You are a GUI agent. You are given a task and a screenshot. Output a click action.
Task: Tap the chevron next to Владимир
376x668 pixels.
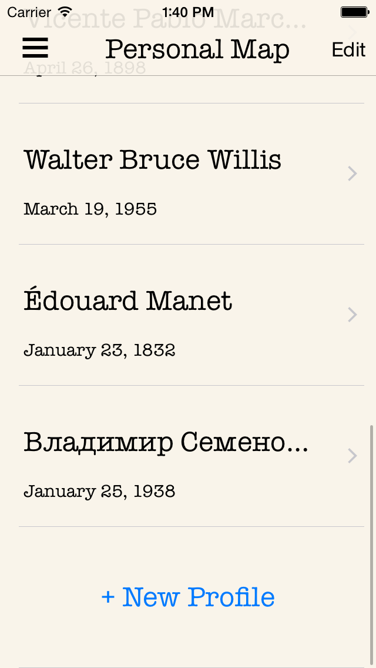point(352,456)
